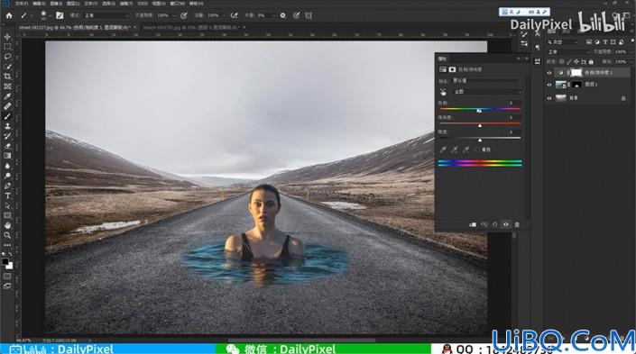
Task: Open brush Mode dropdown in options bar
Action: [x=106, y=15]
